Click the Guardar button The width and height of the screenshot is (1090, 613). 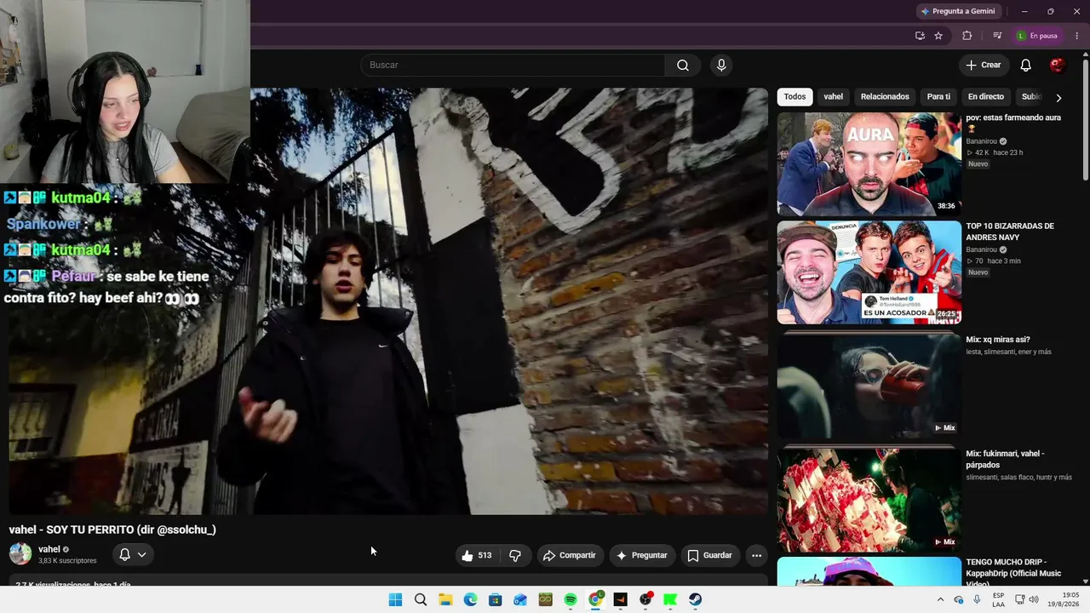click(x=709, y=555)
